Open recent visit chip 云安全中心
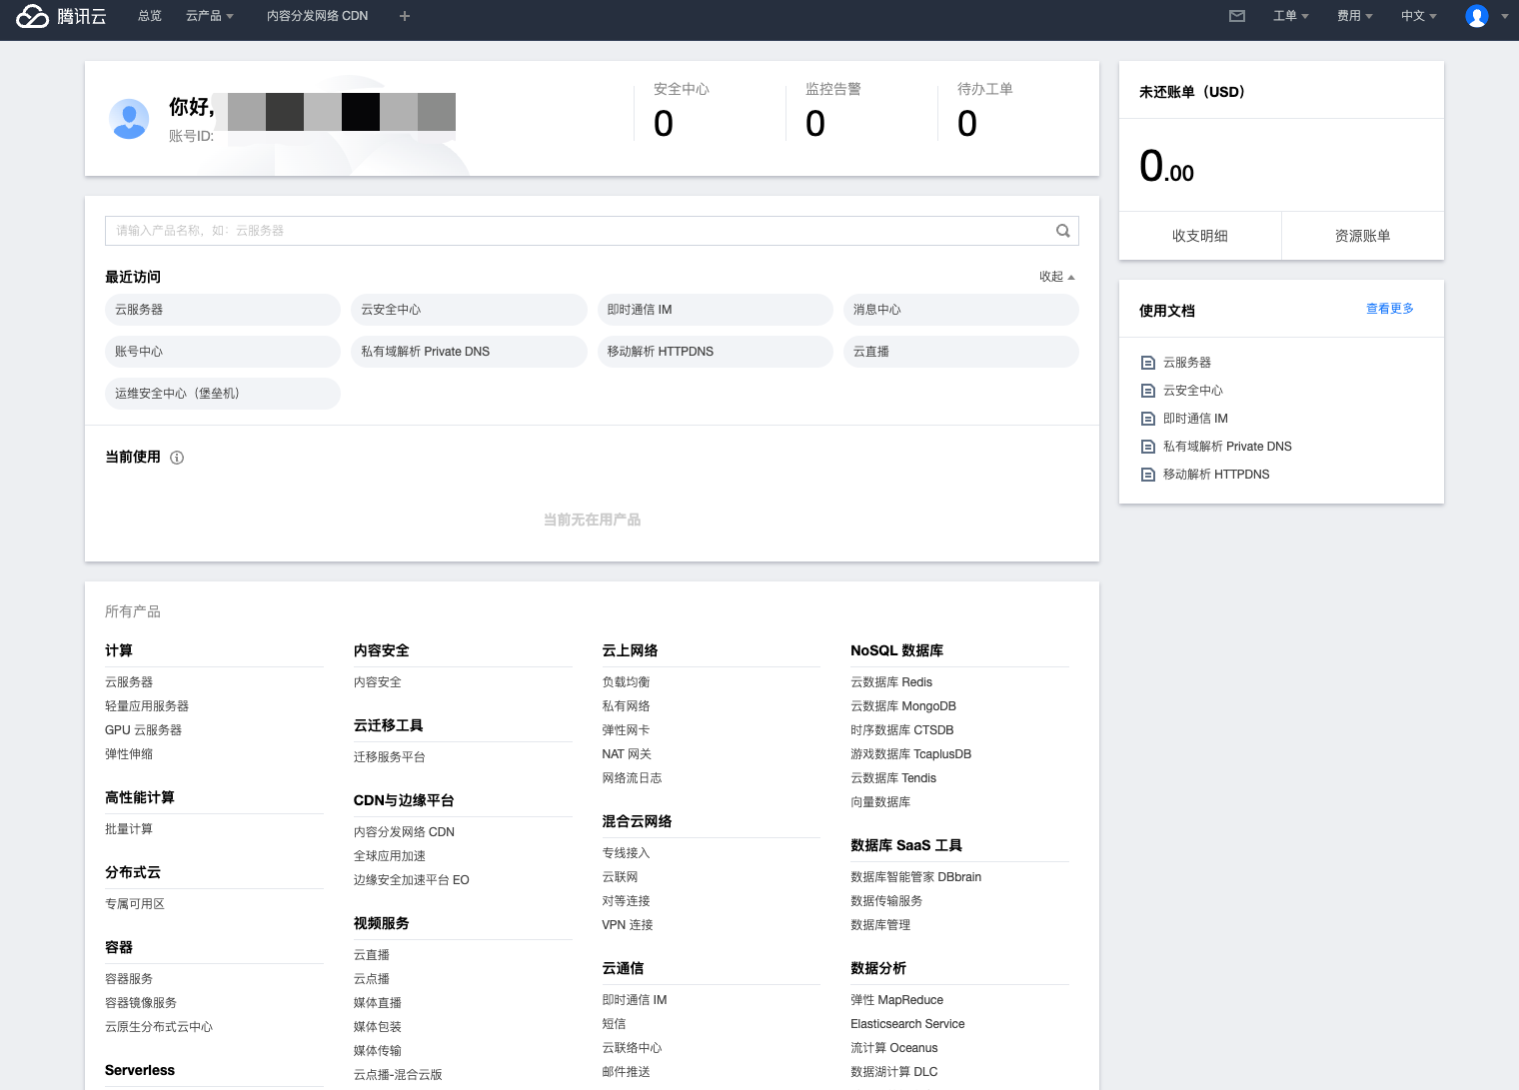Screen dimensions: 1519x1090 pos(469,310)
